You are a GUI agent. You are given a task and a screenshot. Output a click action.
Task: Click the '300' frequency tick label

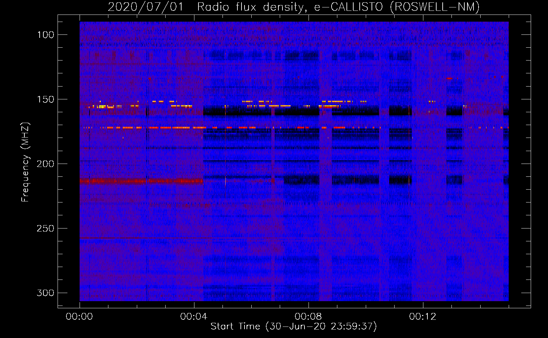46,293
